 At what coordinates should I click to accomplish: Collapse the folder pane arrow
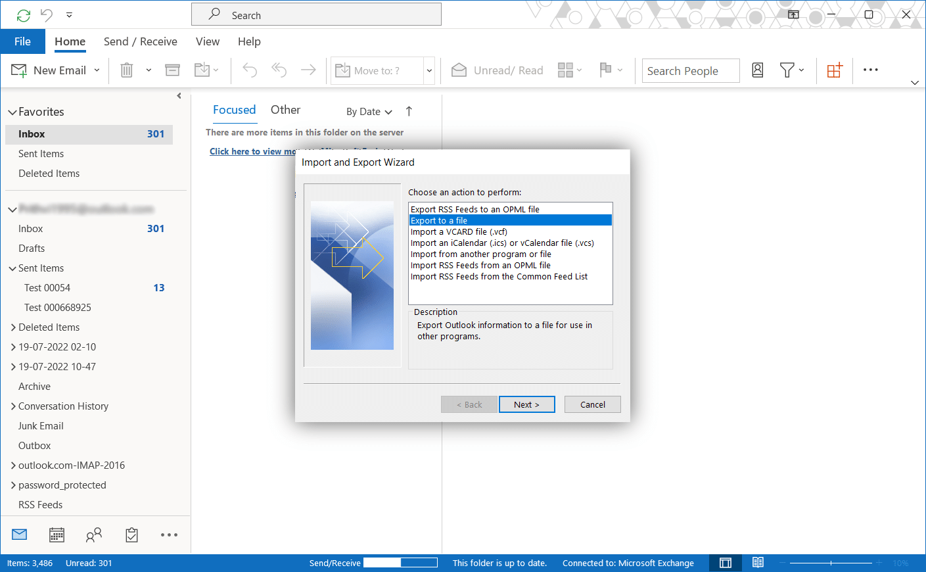[179, 96]
